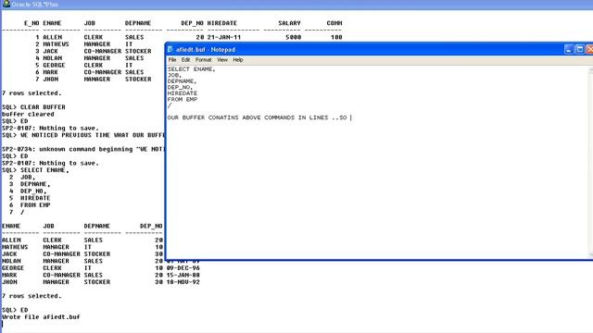
Task: Click the 100 commission value for ALLEN
Action: pyautogui.click(x=336, y=37)
